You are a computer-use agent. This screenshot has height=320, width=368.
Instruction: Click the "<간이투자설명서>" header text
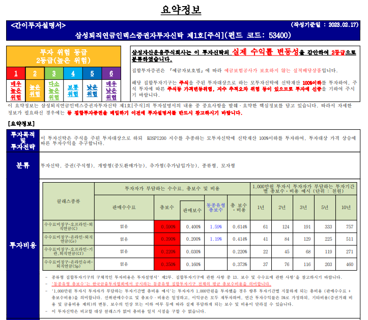pyautogui.click(x=38, y=25)
